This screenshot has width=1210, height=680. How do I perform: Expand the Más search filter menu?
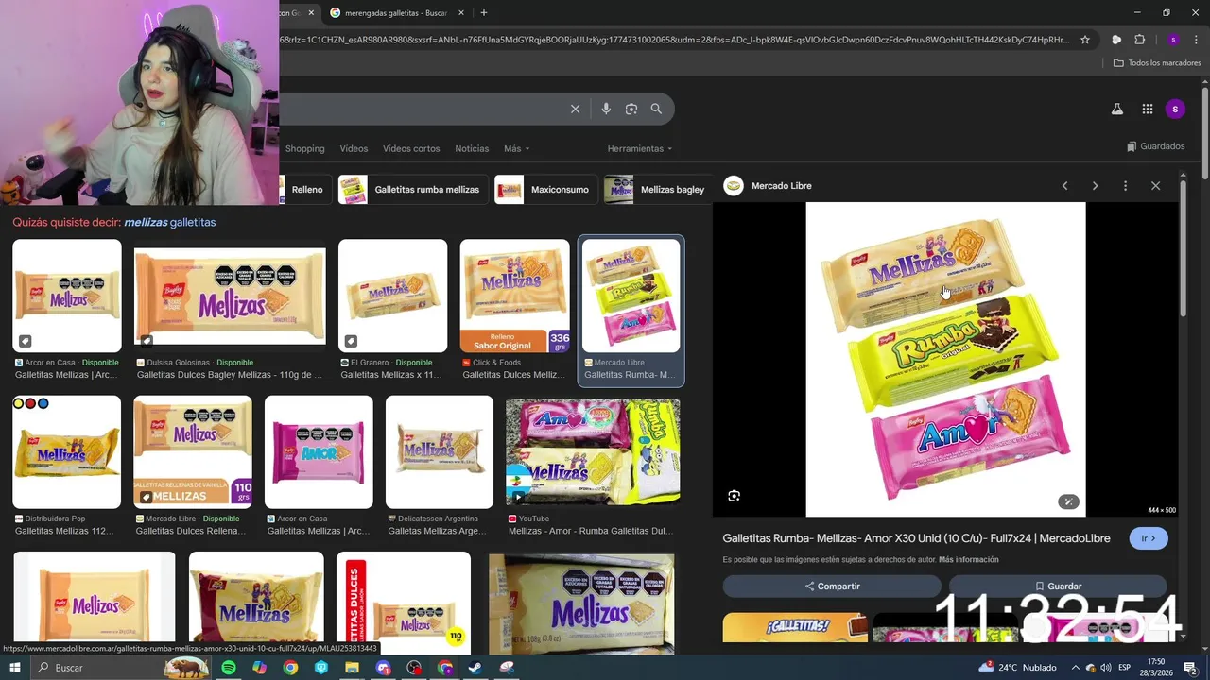[516, 148]
